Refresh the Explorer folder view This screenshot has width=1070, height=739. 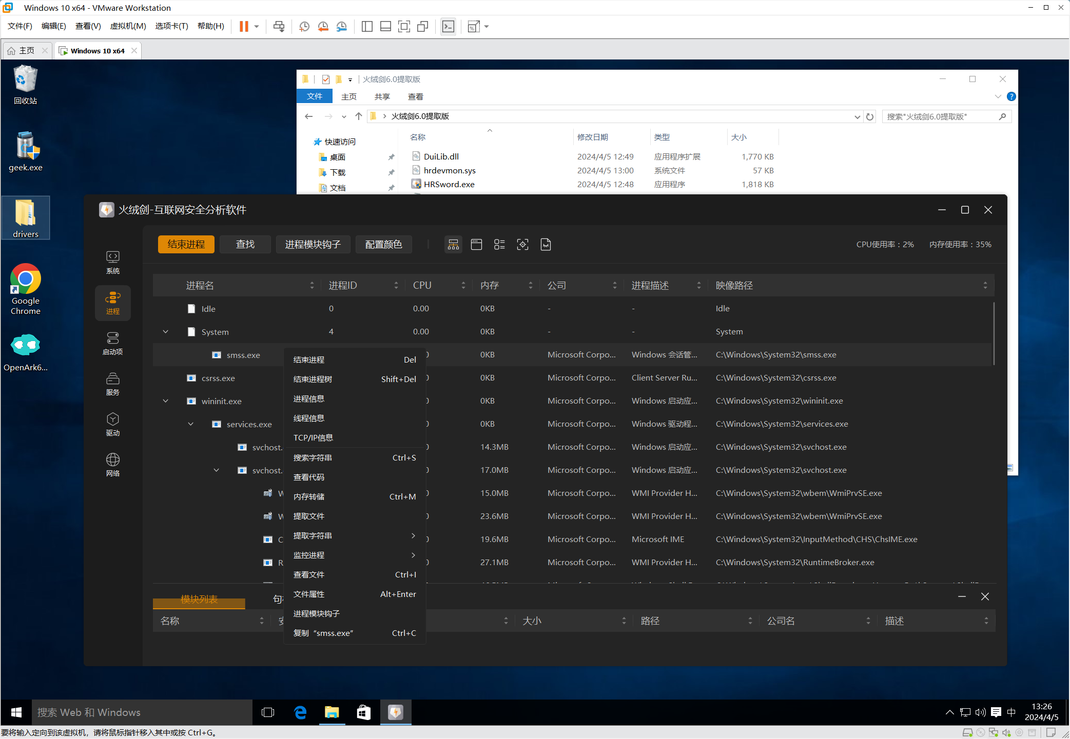[x=870, y=117]
